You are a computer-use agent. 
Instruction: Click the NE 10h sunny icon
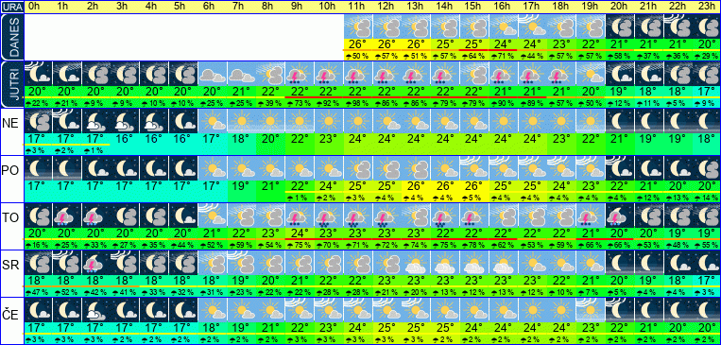(328, 121)
